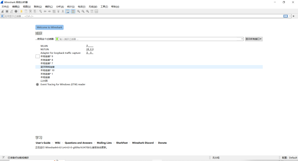The width and height of the screenshot is (298, 161).
Task: Select the 本地连接* 1 interface
Action: click(47, 74)
